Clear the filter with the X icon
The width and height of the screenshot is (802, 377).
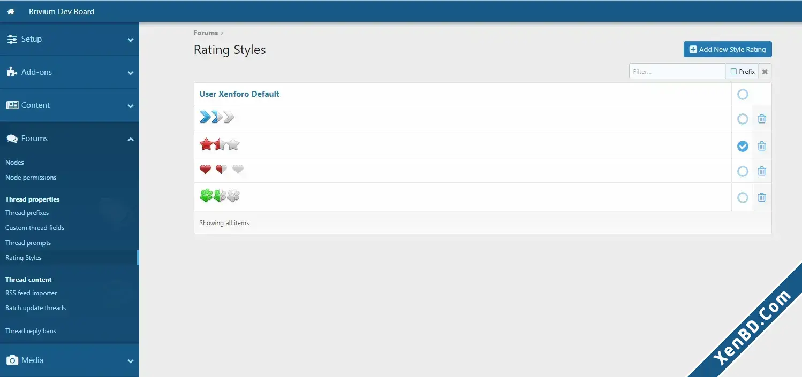tap(765, 72)
